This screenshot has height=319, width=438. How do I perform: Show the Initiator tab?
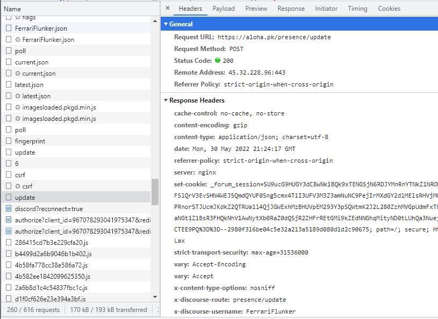(x=326, y=9)
